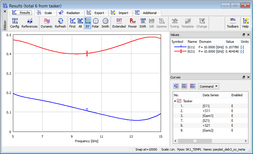
Task: Close the Curves panel
Action: coord(248,77)
